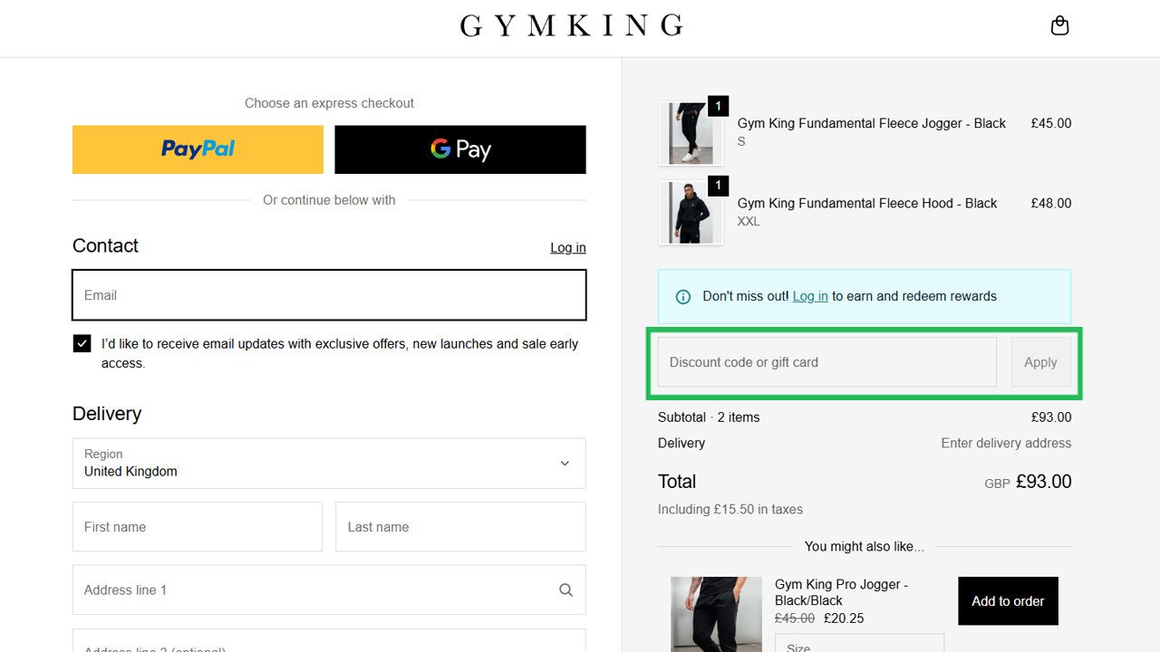Checkout using the PayPal express option
Screen dimensions: 1160x652
coord(197,149)
